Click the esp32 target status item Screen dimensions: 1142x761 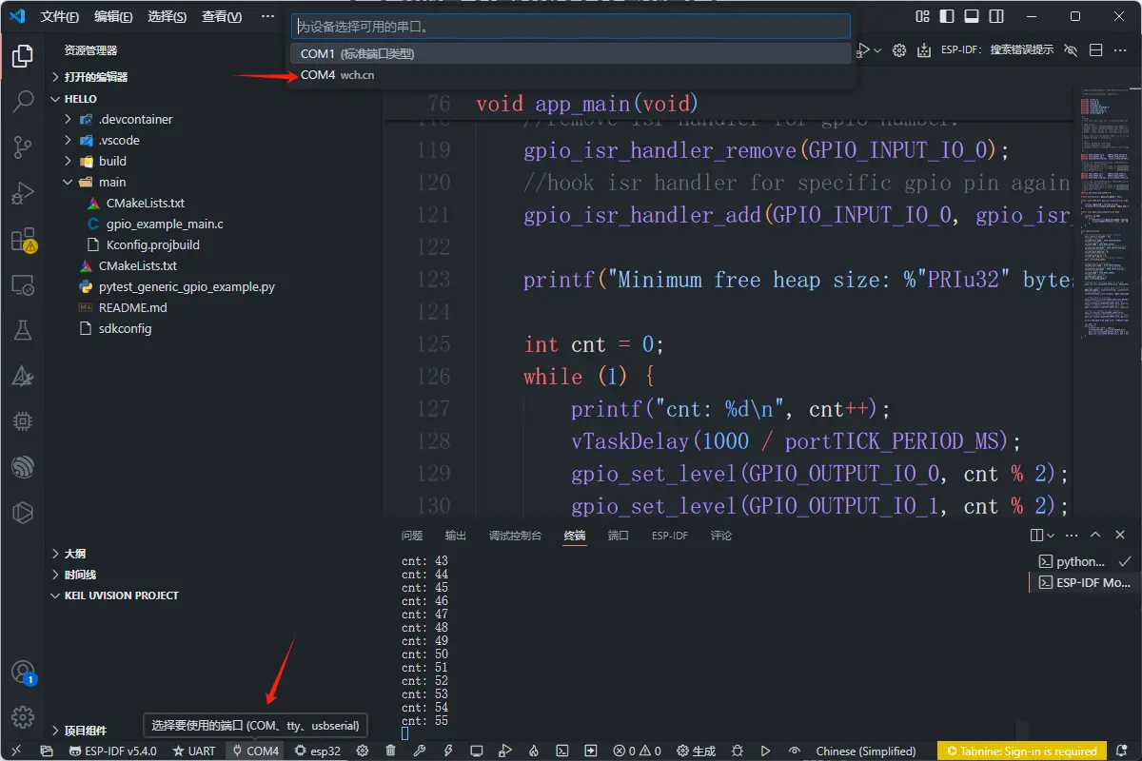[317, 751]
